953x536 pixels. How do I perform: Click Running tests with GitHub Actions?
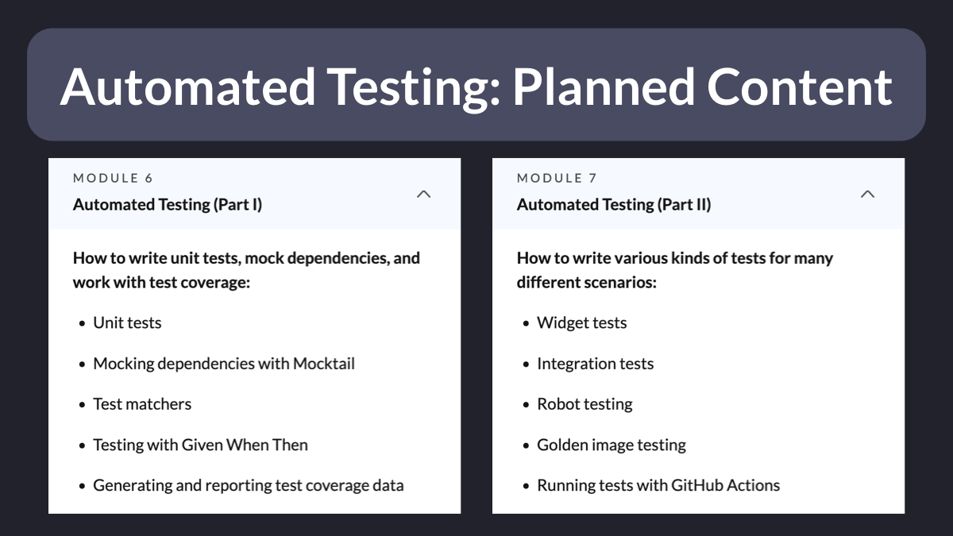coord(658,485)
